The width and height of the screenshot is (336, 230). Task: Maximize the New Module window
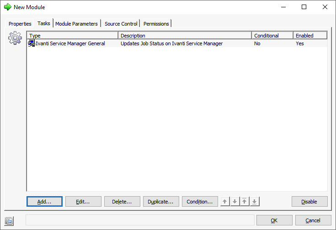coord(304,7)
